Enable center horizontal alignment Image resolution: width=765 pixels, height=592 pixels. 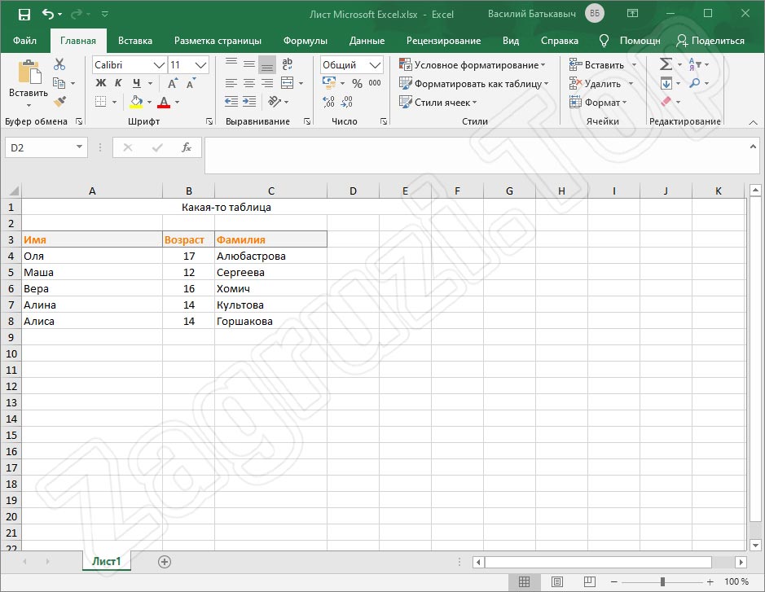click(x=248, y=83)
